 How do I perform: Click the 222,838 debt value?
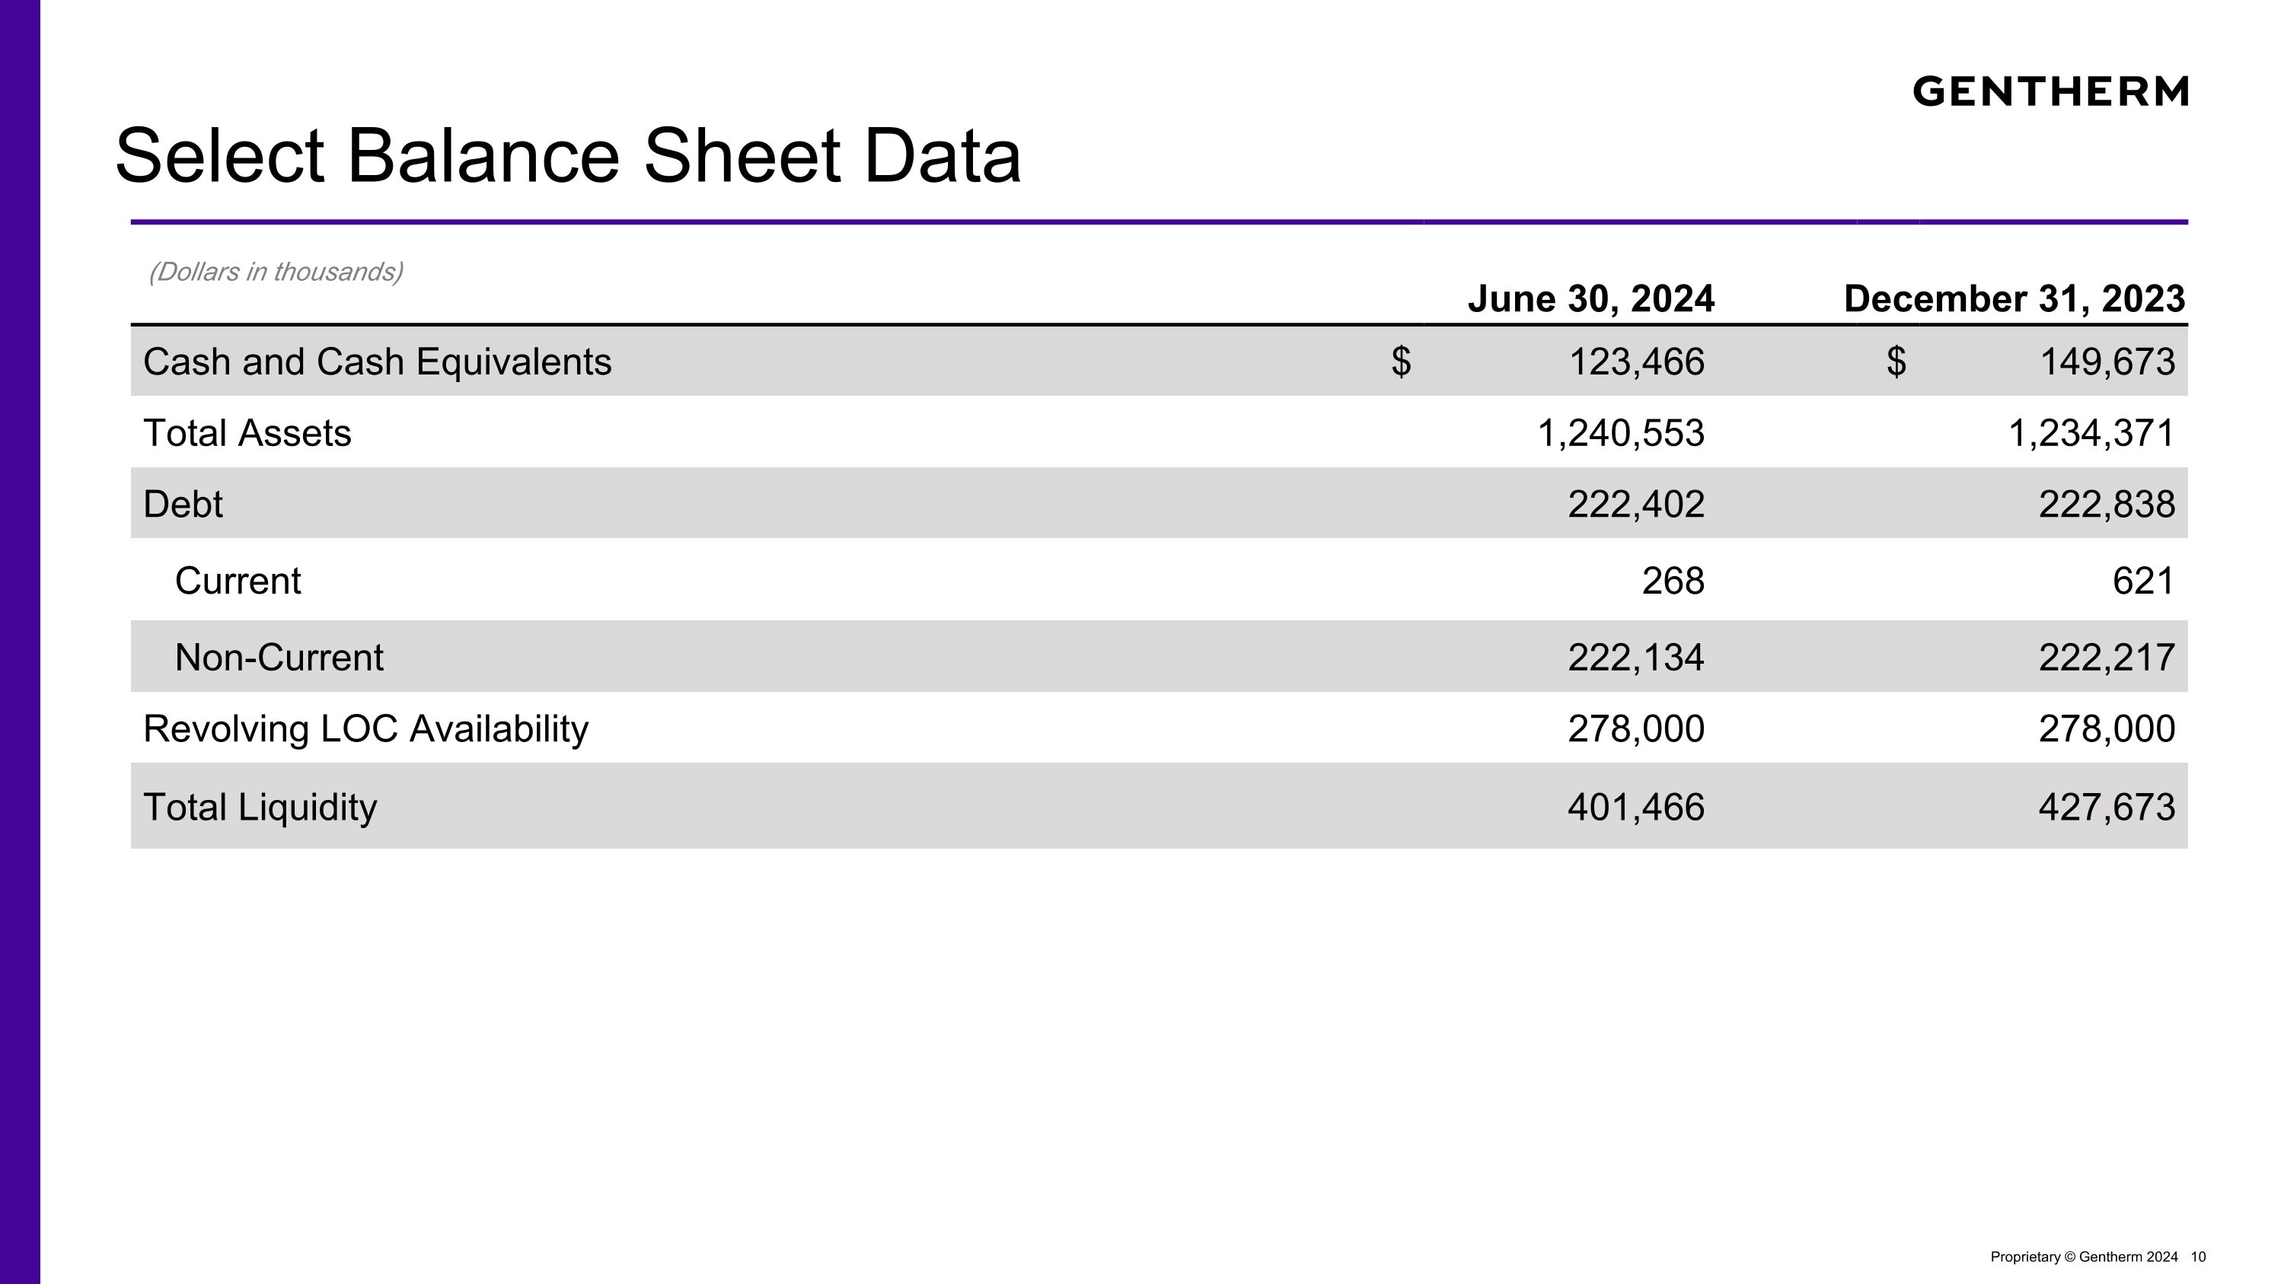2107,504
